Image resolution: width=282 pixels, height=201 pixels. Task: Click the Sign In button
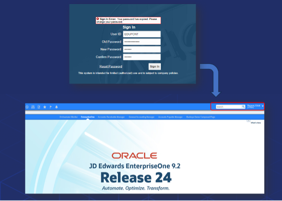tap(155, 67)
